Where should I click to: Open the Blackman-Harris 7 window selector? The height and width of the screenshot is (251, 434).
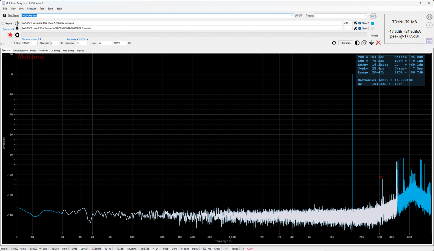tap(32, 39)
